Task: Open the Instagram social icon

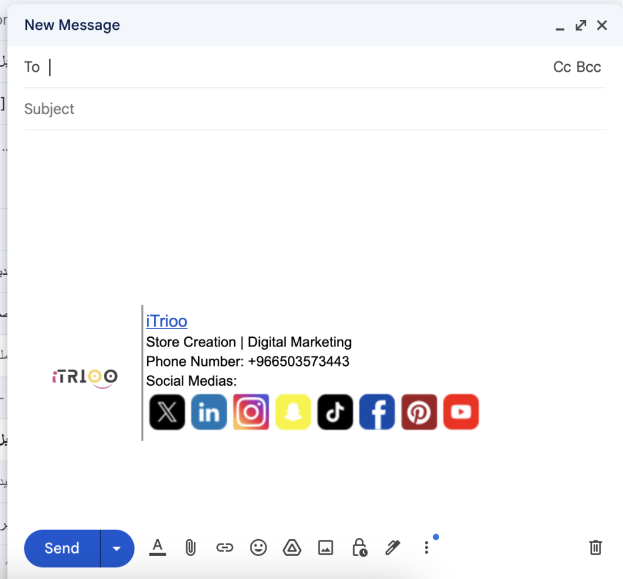Action: (251, 412)
